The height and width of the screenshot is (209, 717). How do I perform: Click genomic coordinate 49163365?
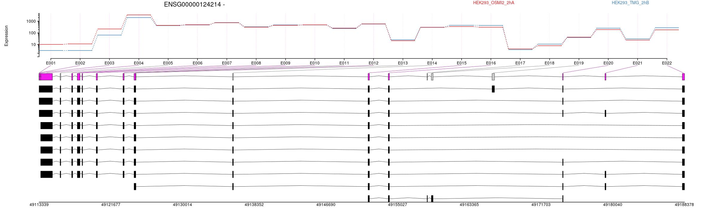[469, 205]
